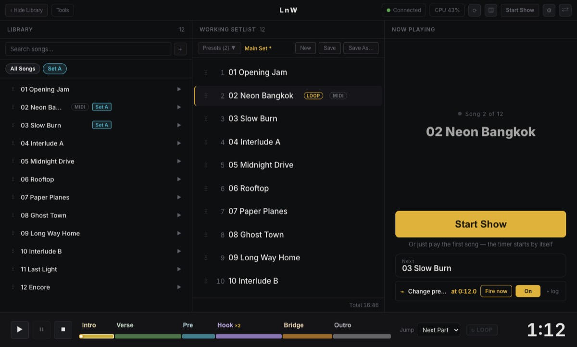The width and height of the screenshot is (577, 347).
Task: Expand the cue log link
Action: point(553,291)
